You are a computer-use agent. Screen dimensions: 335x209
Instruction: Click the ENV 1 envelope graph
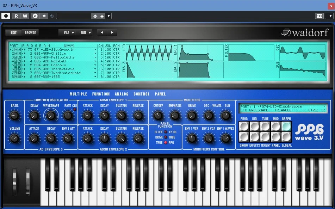pyautogui.click(x=200, y=53)
